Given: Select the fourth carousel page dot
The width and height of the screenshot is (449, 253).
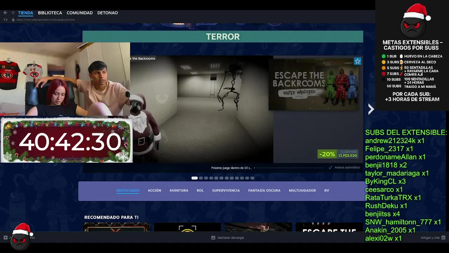Looking at the screenshot, I should coord(211,178).
